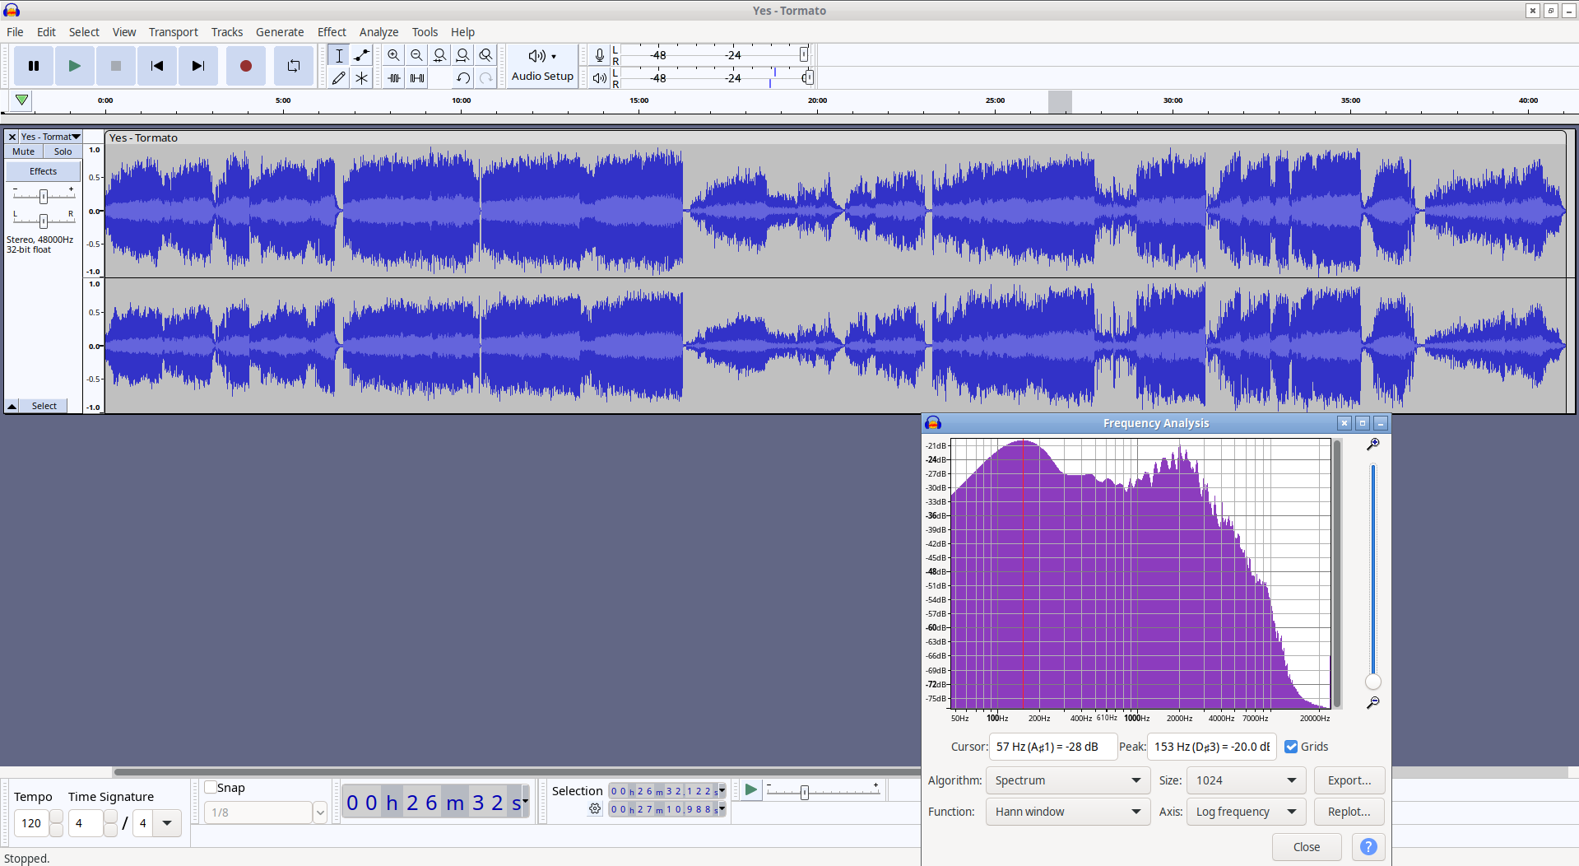1579x866 pixels.
Task: Open the time display format dropdown
Action: point(525,801)
